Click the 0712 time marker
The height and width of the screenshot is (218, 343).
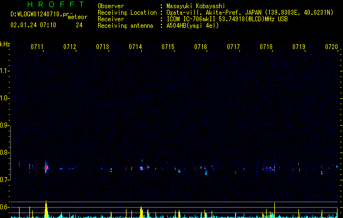[70, 47]
